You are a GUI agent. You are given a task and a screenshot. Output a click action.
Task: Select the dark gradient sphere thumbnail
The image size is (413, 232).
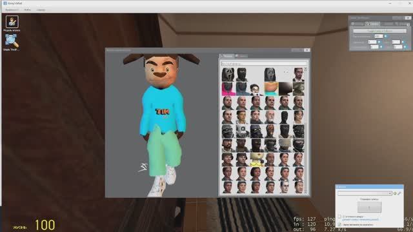pyautogui.click(x=285, y=89)
